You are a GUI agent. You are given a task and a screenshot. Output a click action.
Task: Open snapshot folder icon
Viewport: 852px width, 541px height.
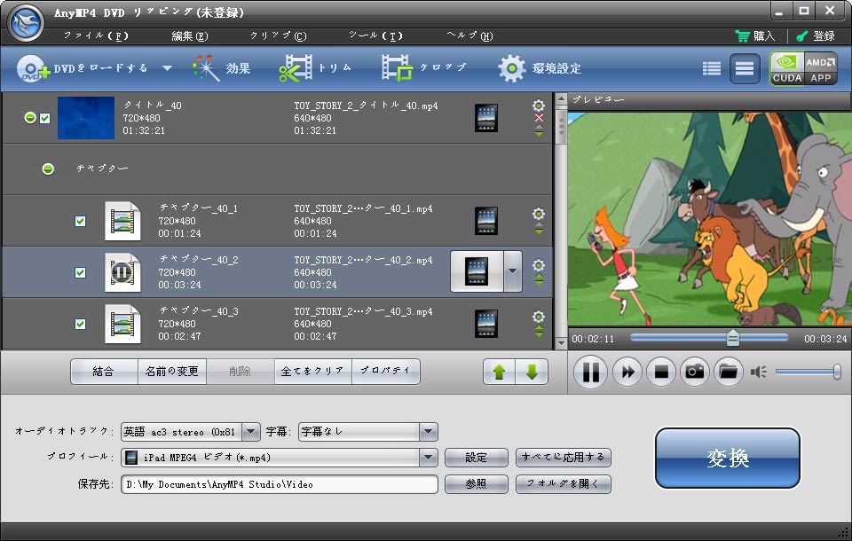click(728, 372)
